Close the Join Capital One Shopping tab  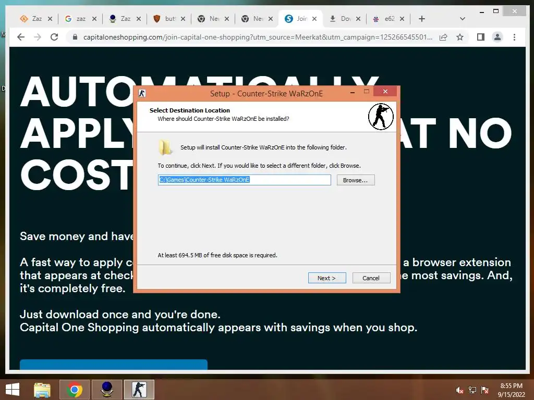[314, 19]
